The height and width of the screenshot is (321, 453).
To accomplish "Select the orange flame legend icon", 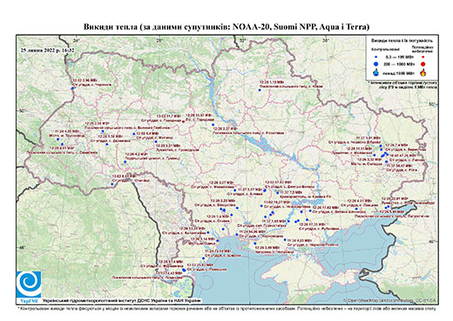I will (x=423, y=72).
